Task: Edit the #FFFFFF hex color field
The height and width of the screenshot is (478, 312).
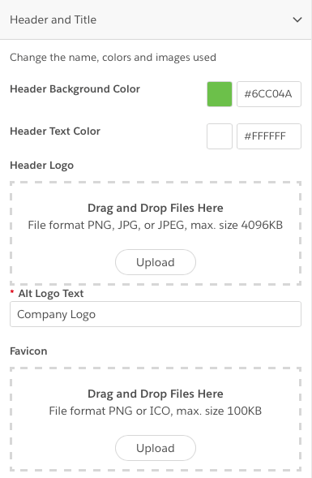Action: pyautogui.click(x=269, y=136)
